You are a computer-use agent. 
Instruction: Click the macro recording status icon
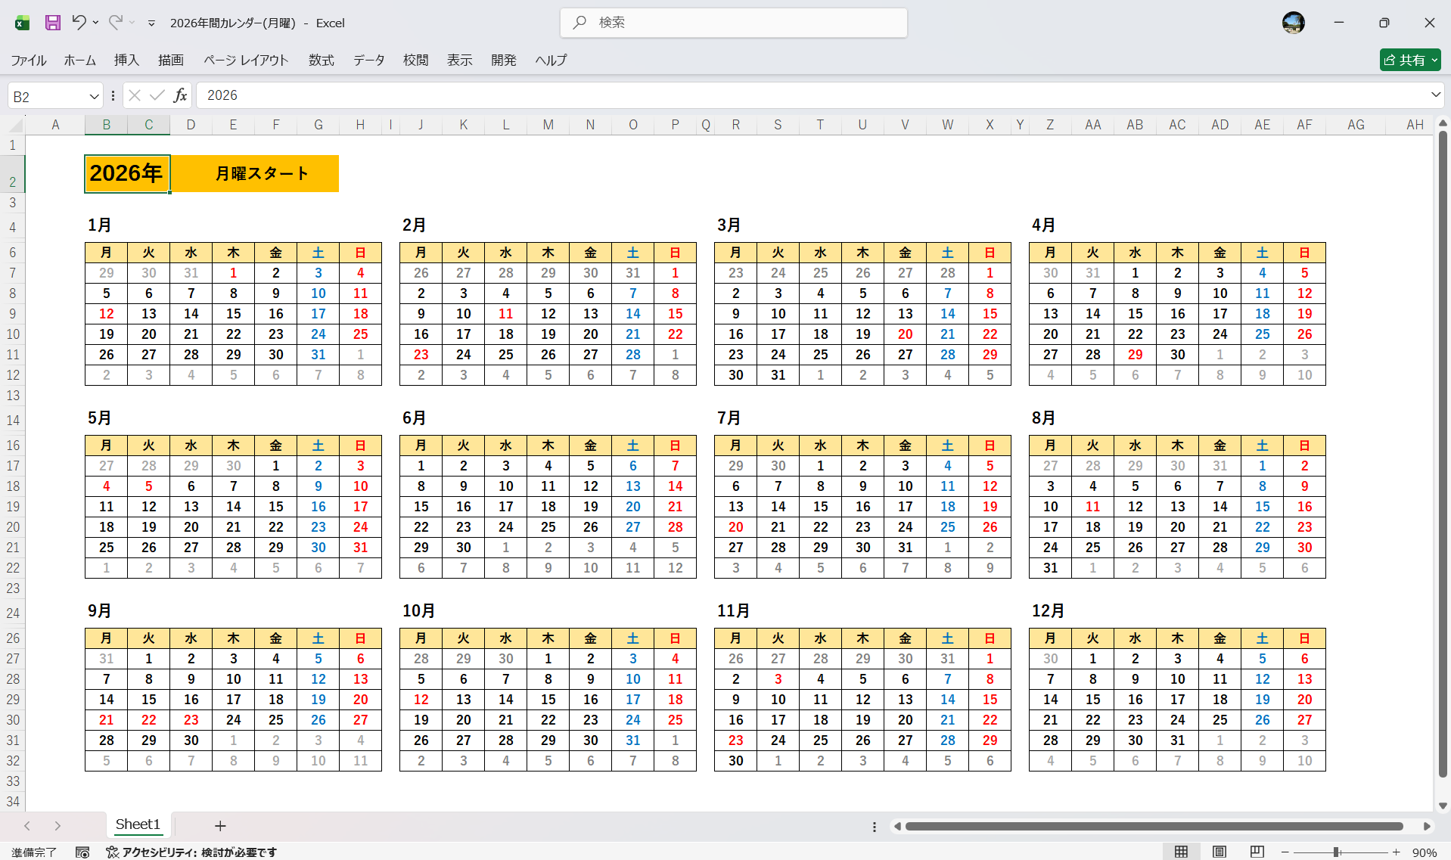pyautogui.click(x=82, y=852)
